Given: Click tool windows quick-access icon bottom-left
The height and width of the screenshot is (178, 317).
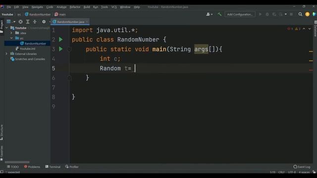Looking at the screenshot, I should (x=1, y=172).
